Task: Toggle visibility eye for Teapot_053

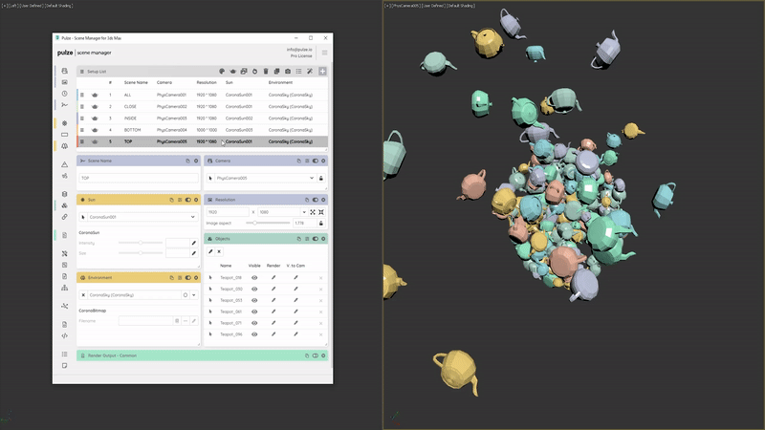Action: (254, 300)
